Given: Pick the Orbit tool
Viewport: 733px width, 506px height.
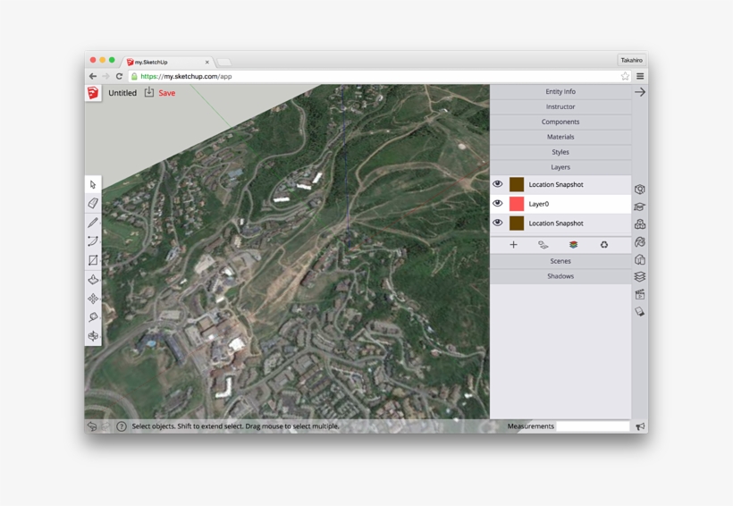Looking at the screenshot, I should 93,336.
